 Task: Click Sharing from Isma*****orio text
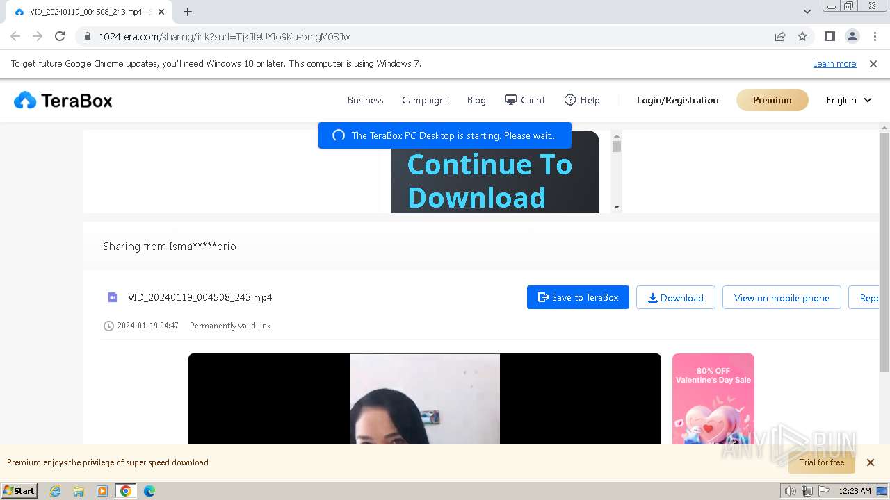click(170, 247)
